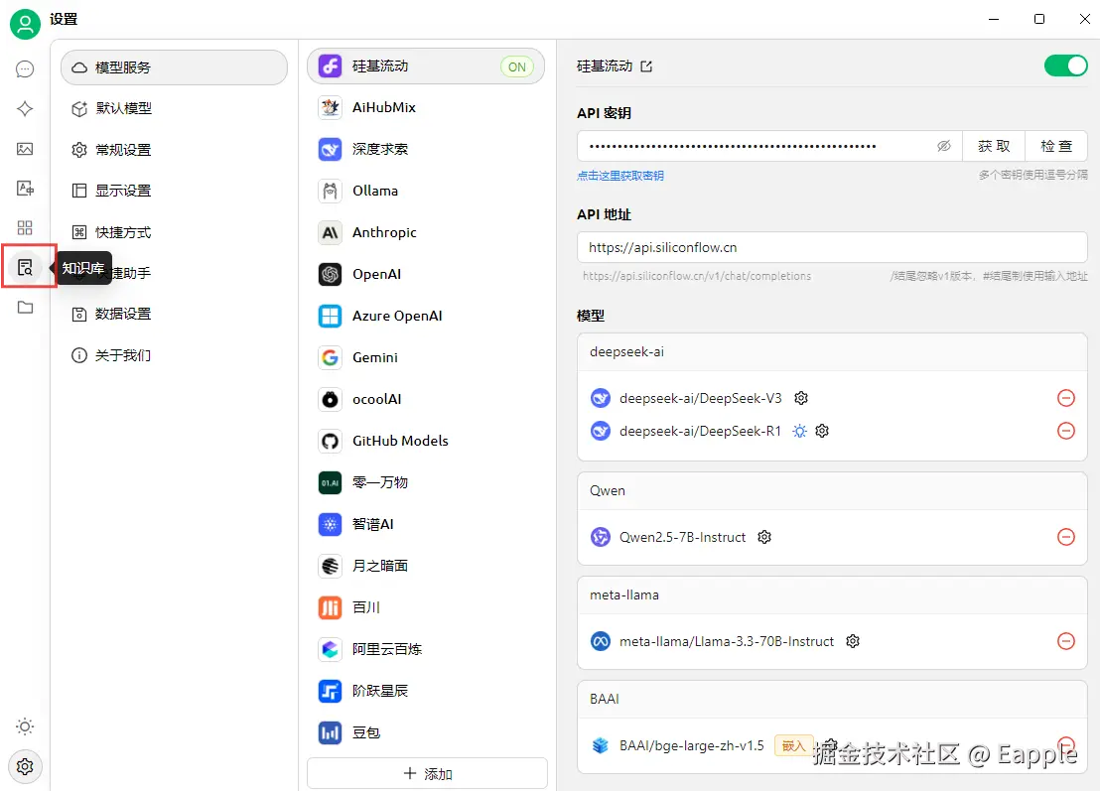
Task: Click the reasoning sun icon for DeepSeek-R1
Action: tap(800, 431)
